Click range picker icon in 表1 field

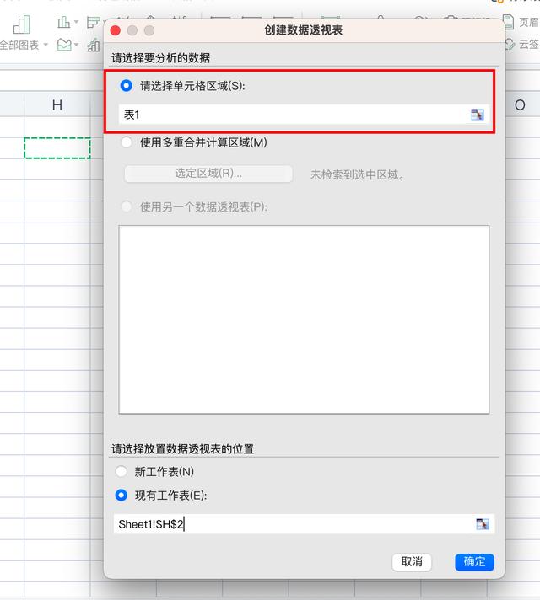pos(478,115)
